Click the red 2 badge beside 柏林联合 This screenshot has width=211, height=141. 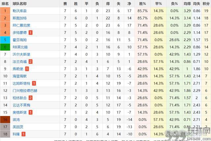click(x=31, y=98)
